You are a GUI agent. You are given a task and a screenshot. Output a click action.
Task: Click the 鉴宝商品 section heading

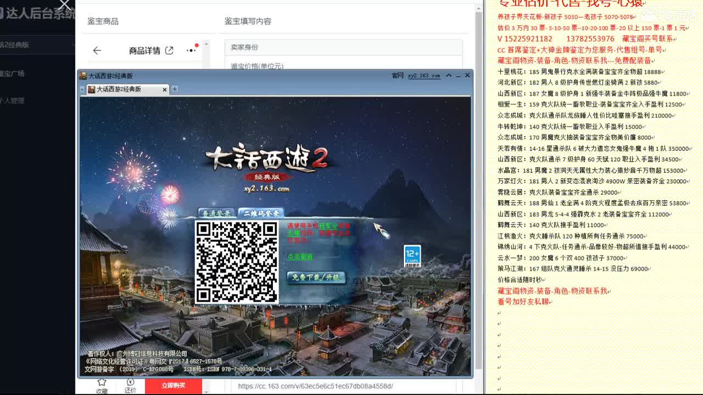103,21
